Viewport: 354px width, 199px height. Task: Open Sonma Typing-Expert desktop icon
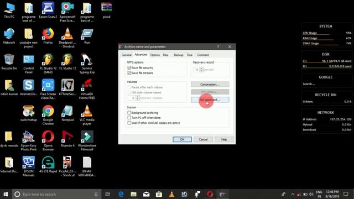click(x=87, y=64)
